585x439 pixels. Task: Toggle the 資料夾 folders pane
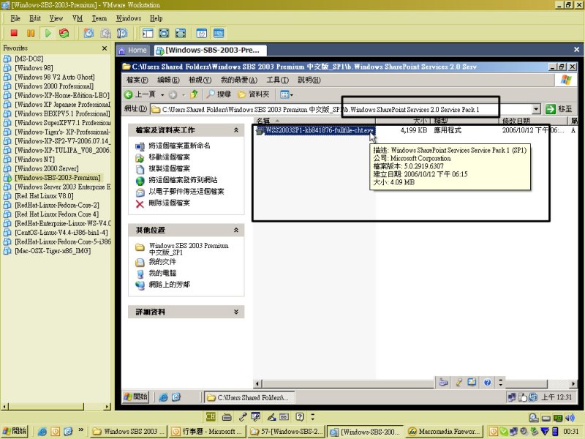coord(253,94)
